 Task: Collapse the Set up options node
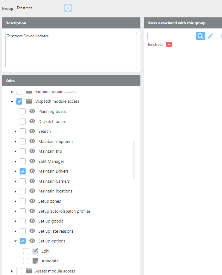click(15, 241)
